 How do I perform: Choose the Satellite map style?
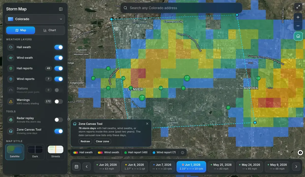15,152
